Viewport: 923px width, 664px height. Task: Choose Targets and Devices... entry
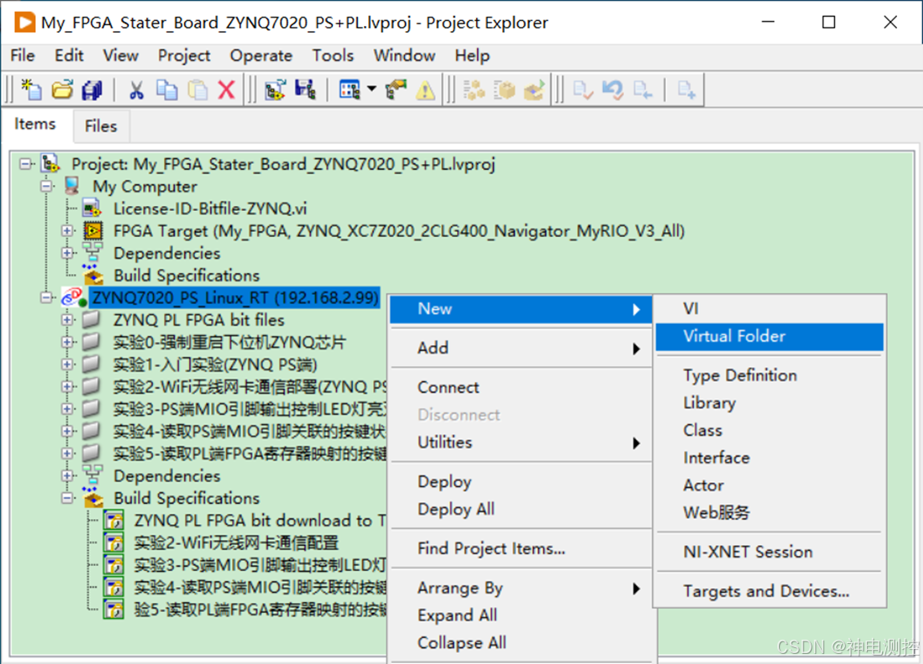769,591
